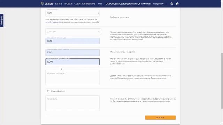Click the VasilyIvanov username

click(x=158, y=4)
